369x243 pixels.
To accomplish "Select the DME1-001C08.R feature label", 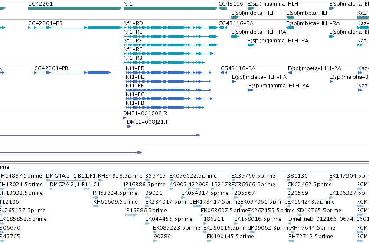I will click(145, 113).
